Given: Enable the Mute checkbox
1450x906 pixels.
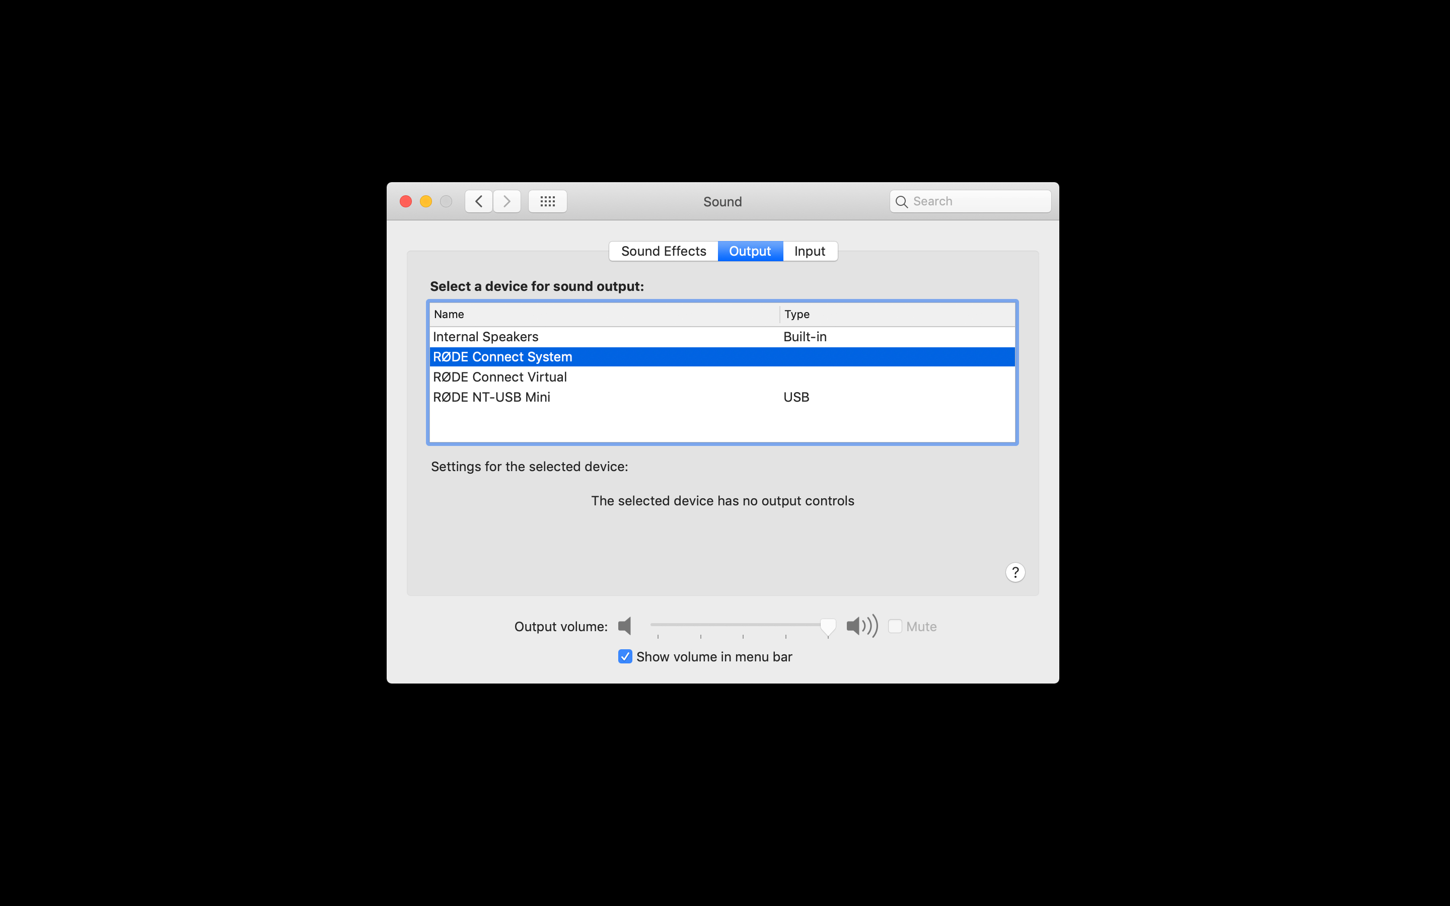Looking at the screenshot, I should coord(895,626).
